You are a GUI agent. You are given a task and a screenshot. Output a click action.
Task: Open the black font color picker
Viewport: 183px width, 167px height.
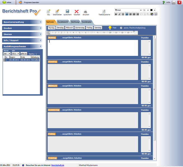[x=153, y=10]
